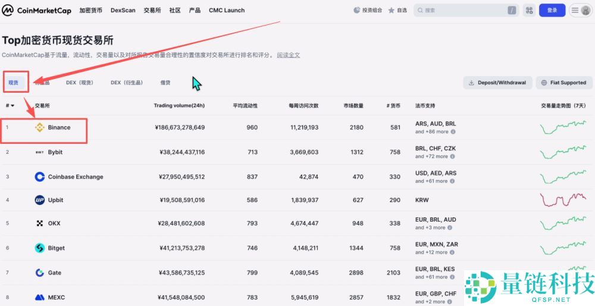This screenshot has height=306, width=595.
Task: Click the Bybit logo icon
Action: (x=39, y=152)
